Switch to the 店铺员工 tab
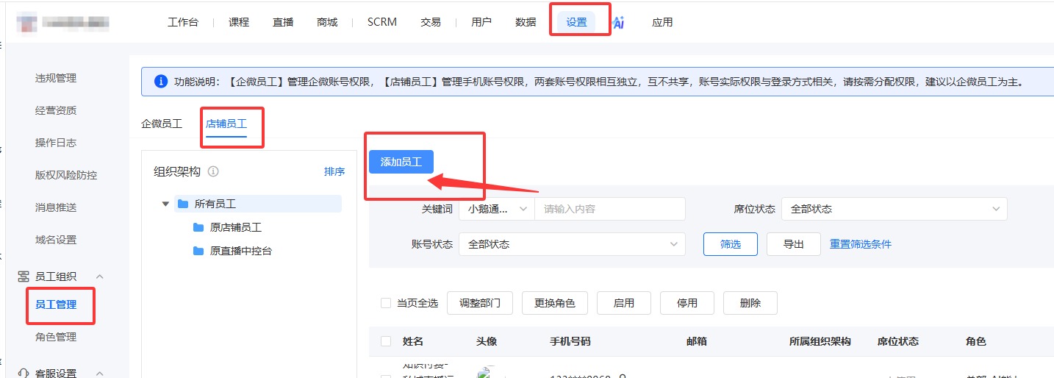Screen dimensions: 1054x378 pos(226,124)
